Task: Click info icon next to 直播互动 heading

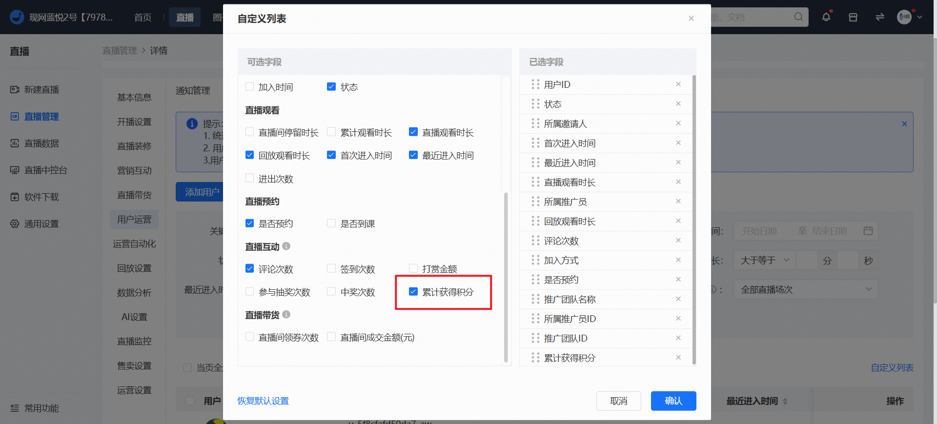Action: 286,246
